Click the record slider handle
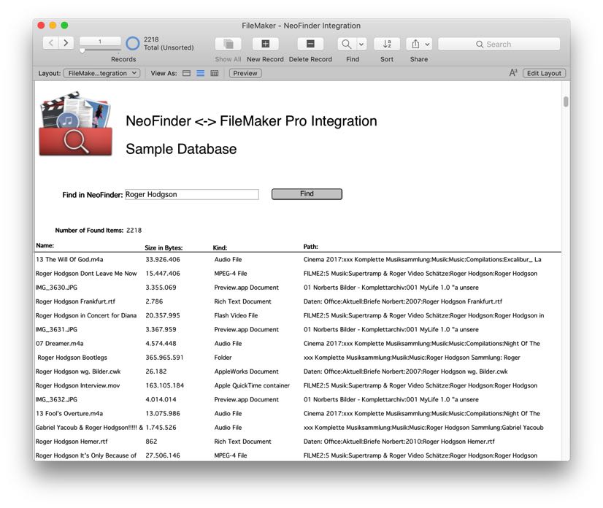 tap(82, 51)
